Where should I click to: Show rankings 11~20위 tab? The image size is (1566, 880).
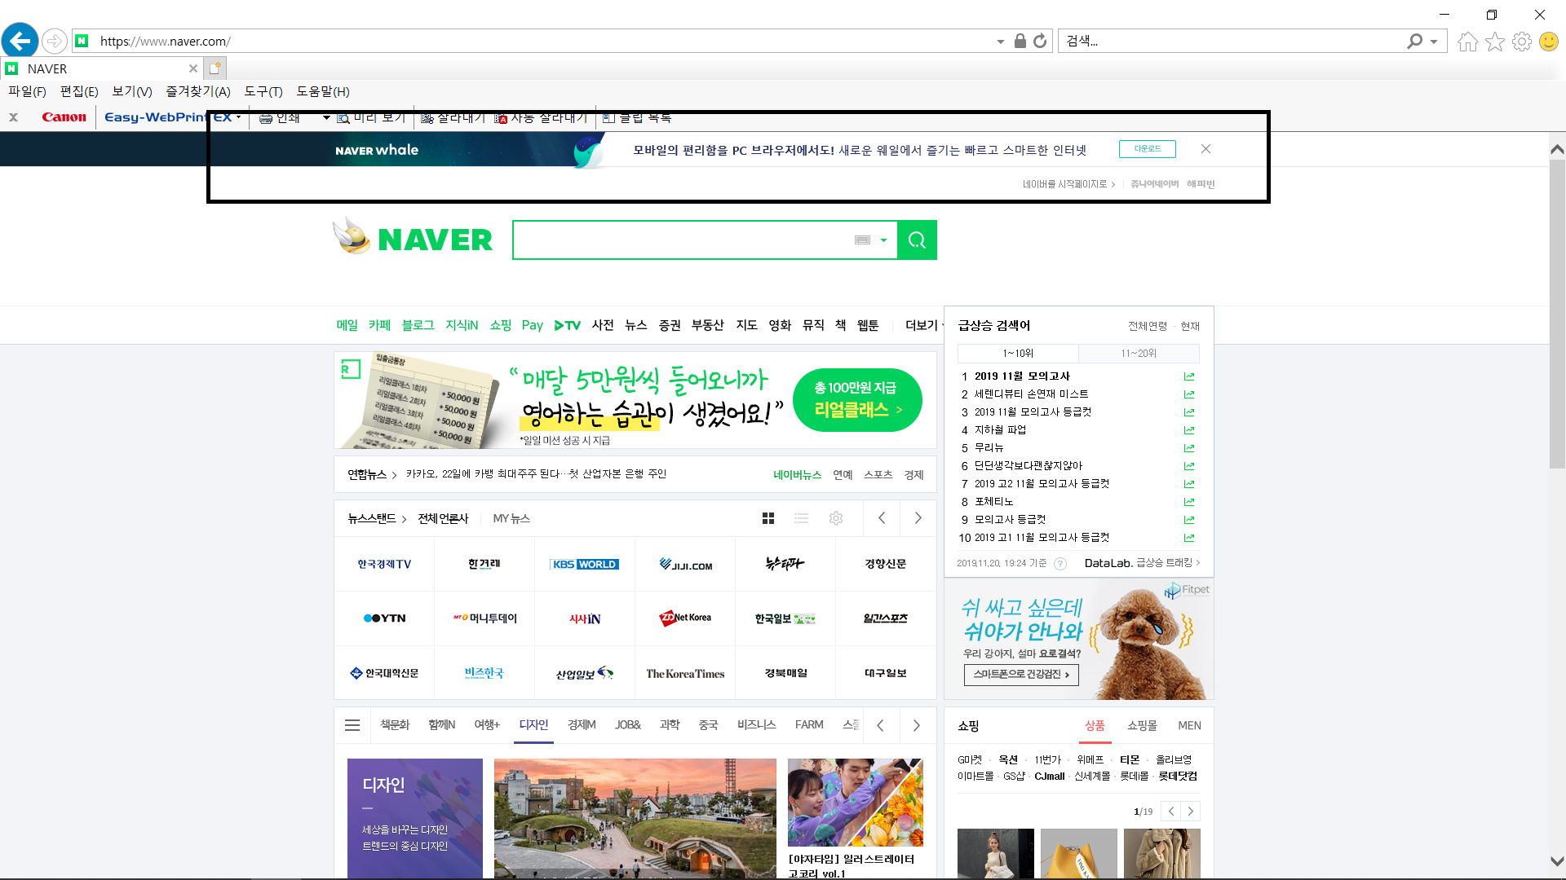click(x=1138, y=354)
